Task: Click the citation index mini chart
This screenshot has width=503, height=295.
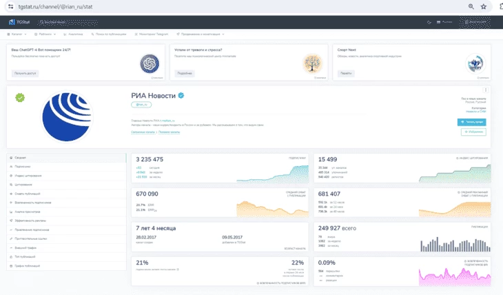Action: [x=455, y=174]
